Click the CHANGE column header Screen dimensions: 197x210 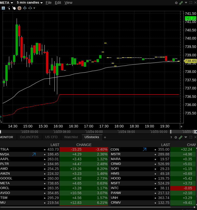pyautogui.click(x=84, y=145)
